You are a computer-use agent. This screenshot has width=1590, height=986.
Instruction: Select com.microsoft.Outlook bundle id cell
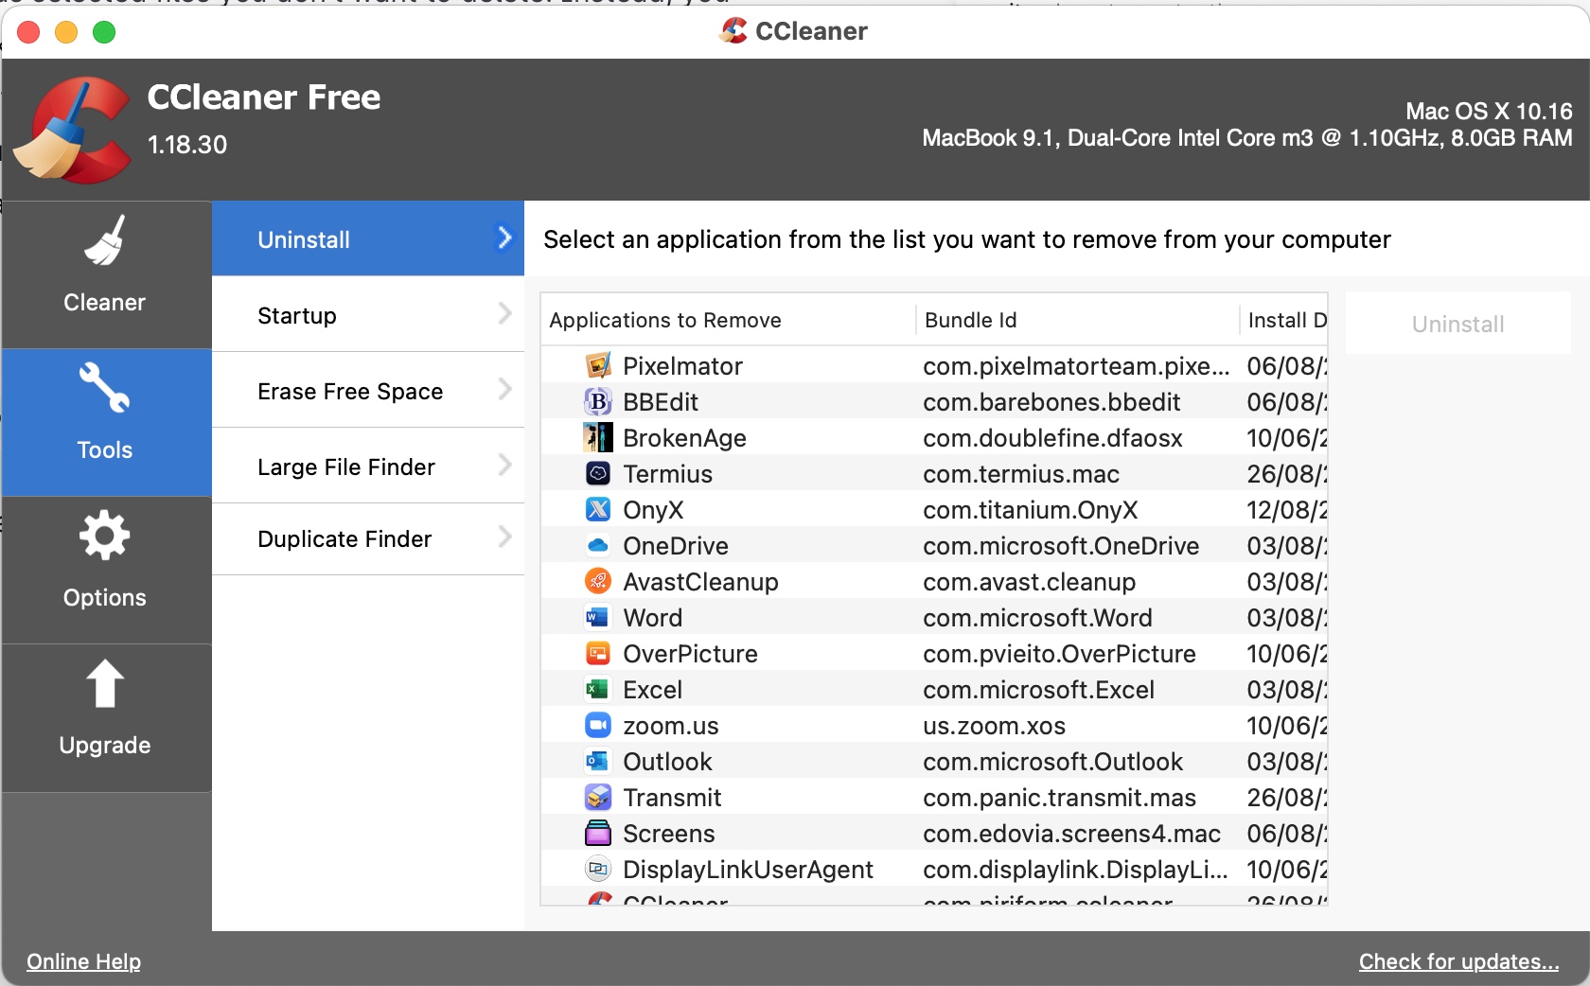point(1052,761)
